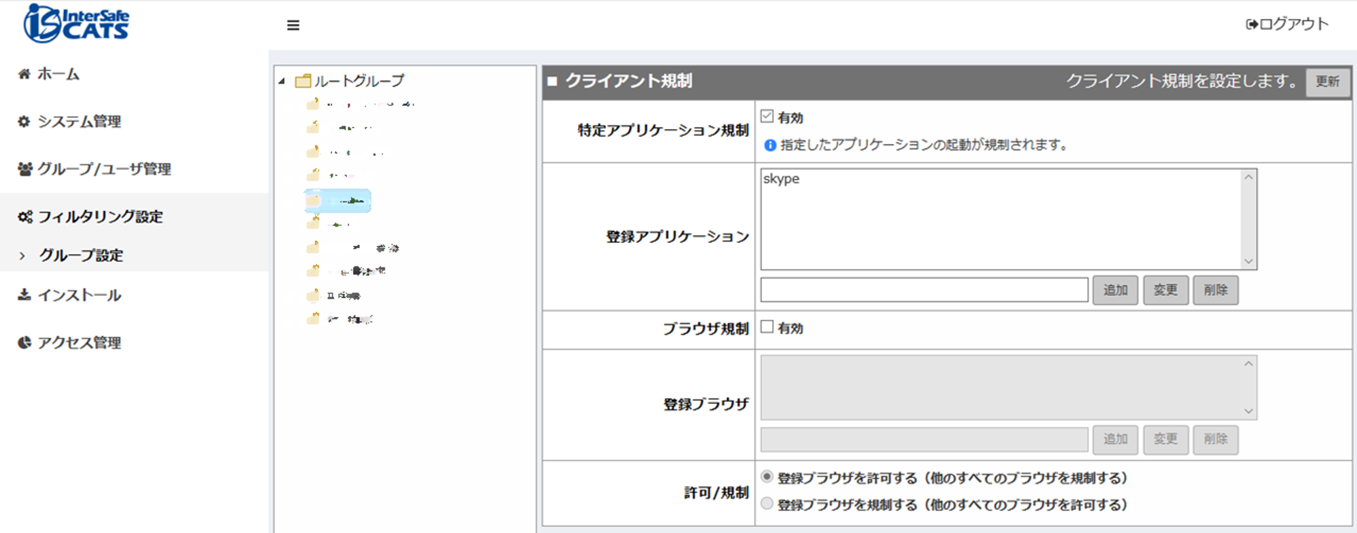Click the system management gear icon
The image size is (1357, 533).
pyautogui.click(x=24, y=122)
